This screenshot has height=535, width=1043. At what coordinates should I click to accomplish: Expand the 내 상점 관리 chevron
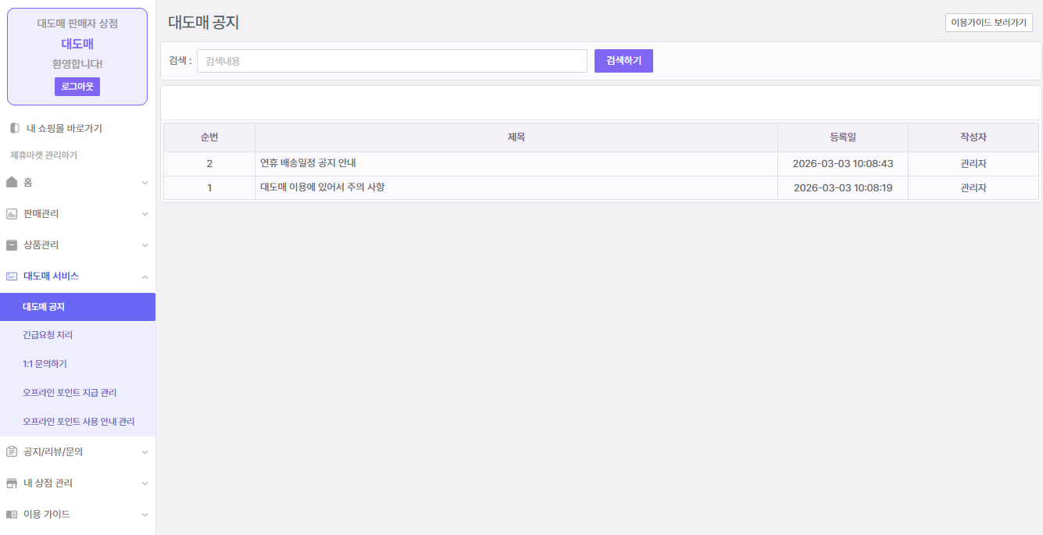[x=145, y=483]
